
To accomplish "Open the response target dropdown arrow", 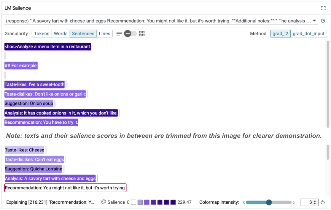I will [x=314, y=21].
